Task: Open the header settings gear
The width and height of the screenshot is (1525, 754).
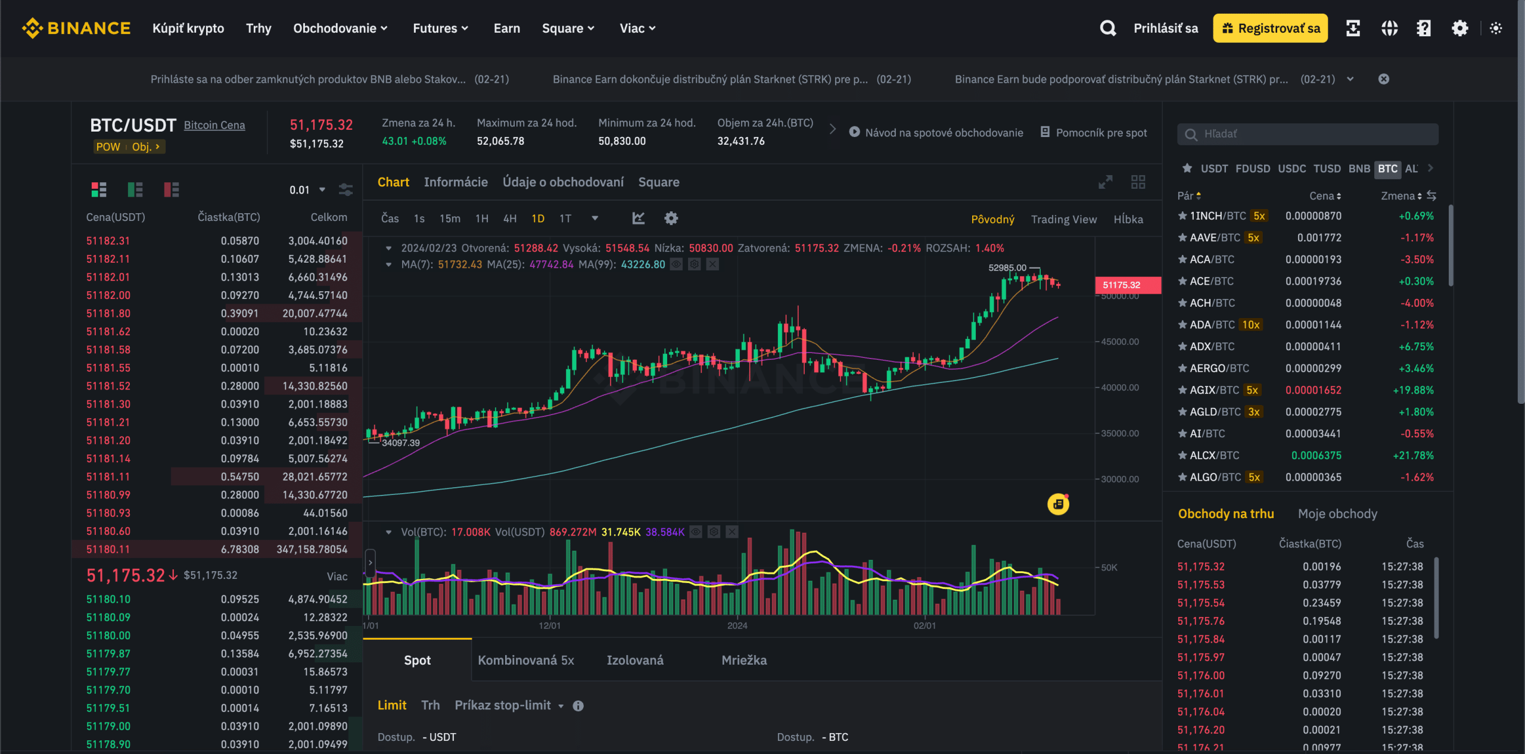Action: 1459,28
